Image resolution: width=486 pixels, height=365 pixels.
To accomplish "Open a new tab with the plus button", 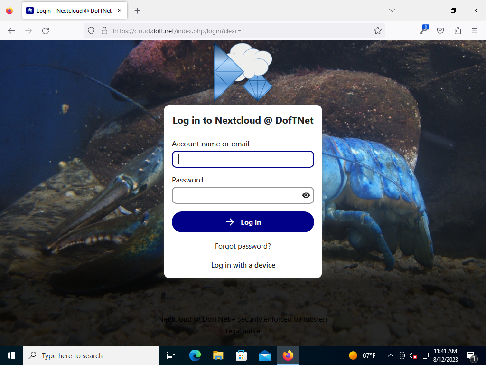I will (137, 11).
